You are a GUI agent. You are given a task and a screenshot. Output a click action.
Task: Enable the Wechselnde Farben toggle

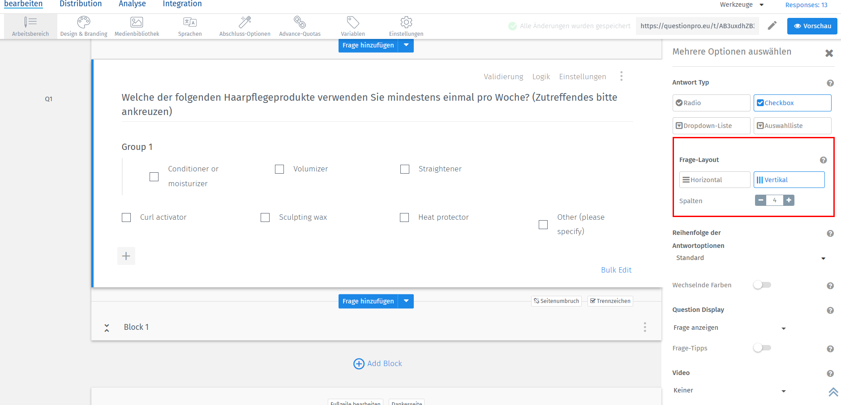(x=763, y=285)
